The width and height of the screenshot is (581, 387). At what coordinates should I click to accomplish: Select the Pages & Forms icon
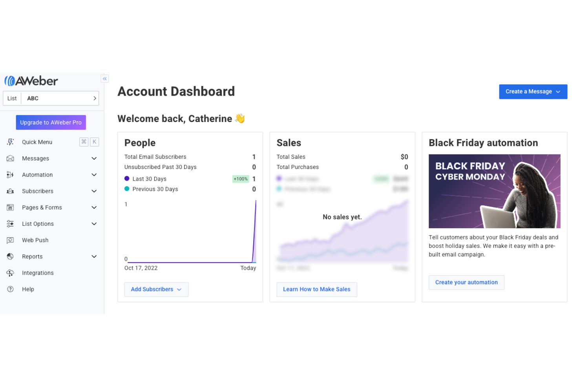coord(10,207)
